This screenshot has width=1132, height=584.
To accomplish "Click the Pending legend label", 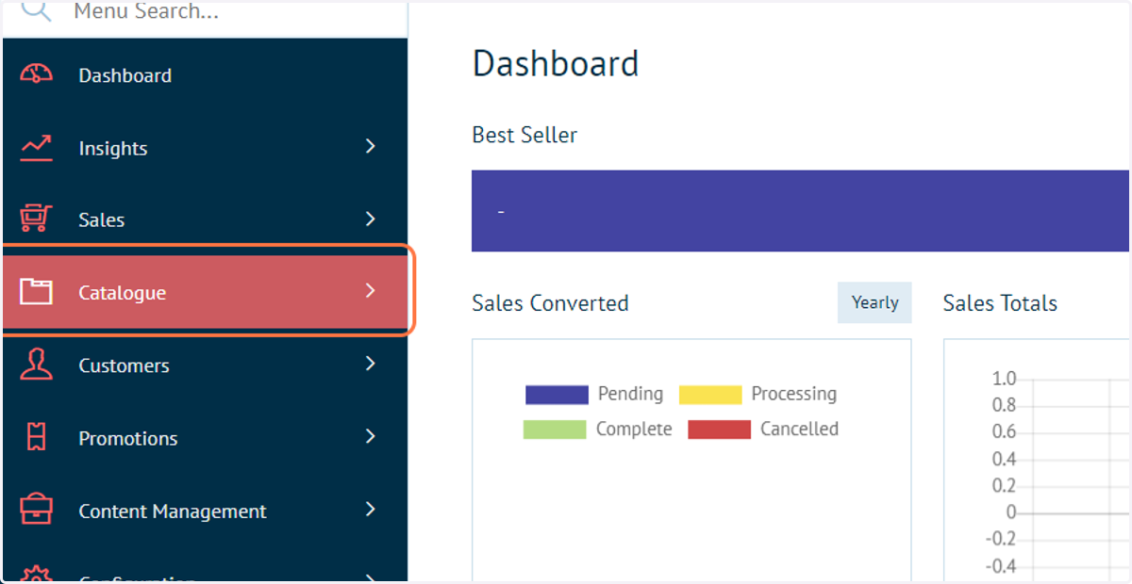I will pyautogui.click(x=630, y=394).
